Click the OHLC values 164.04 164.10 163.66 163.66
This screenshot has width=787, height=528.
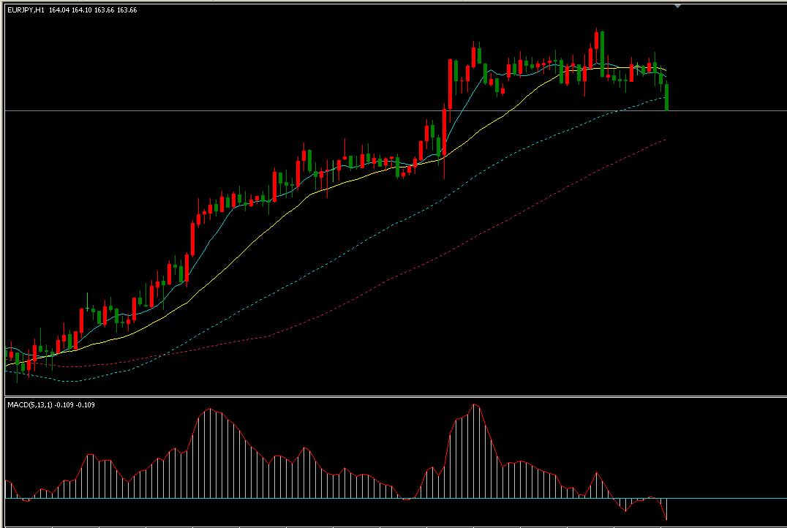pyautogui.click(x=93, y=10)
